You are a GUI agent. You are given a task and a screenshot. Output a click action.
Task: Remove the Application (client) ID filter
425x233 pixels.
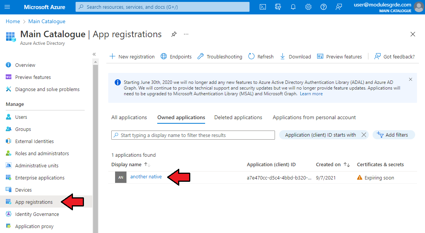363,135
